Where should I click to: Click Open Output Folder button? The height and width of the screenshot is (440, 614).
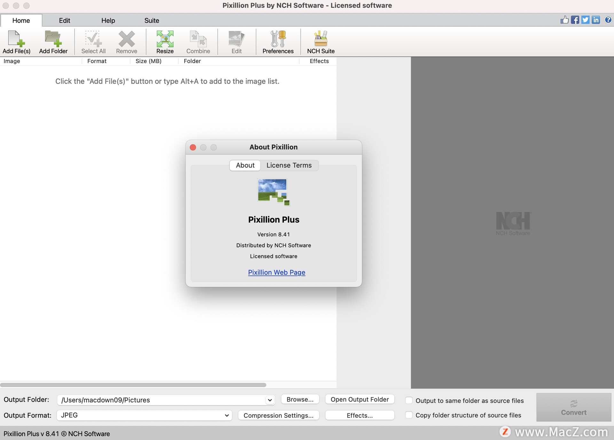[360, 399]
